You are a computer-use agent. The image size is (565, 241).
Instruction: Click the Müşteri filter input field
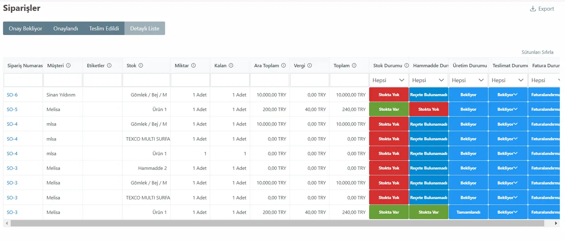[x=63, y=80]
